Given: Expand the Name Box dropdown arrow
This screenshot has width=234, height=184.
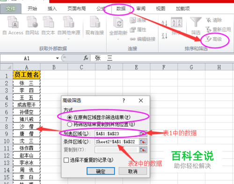Looking at the screenshot, I should (58, 58).
